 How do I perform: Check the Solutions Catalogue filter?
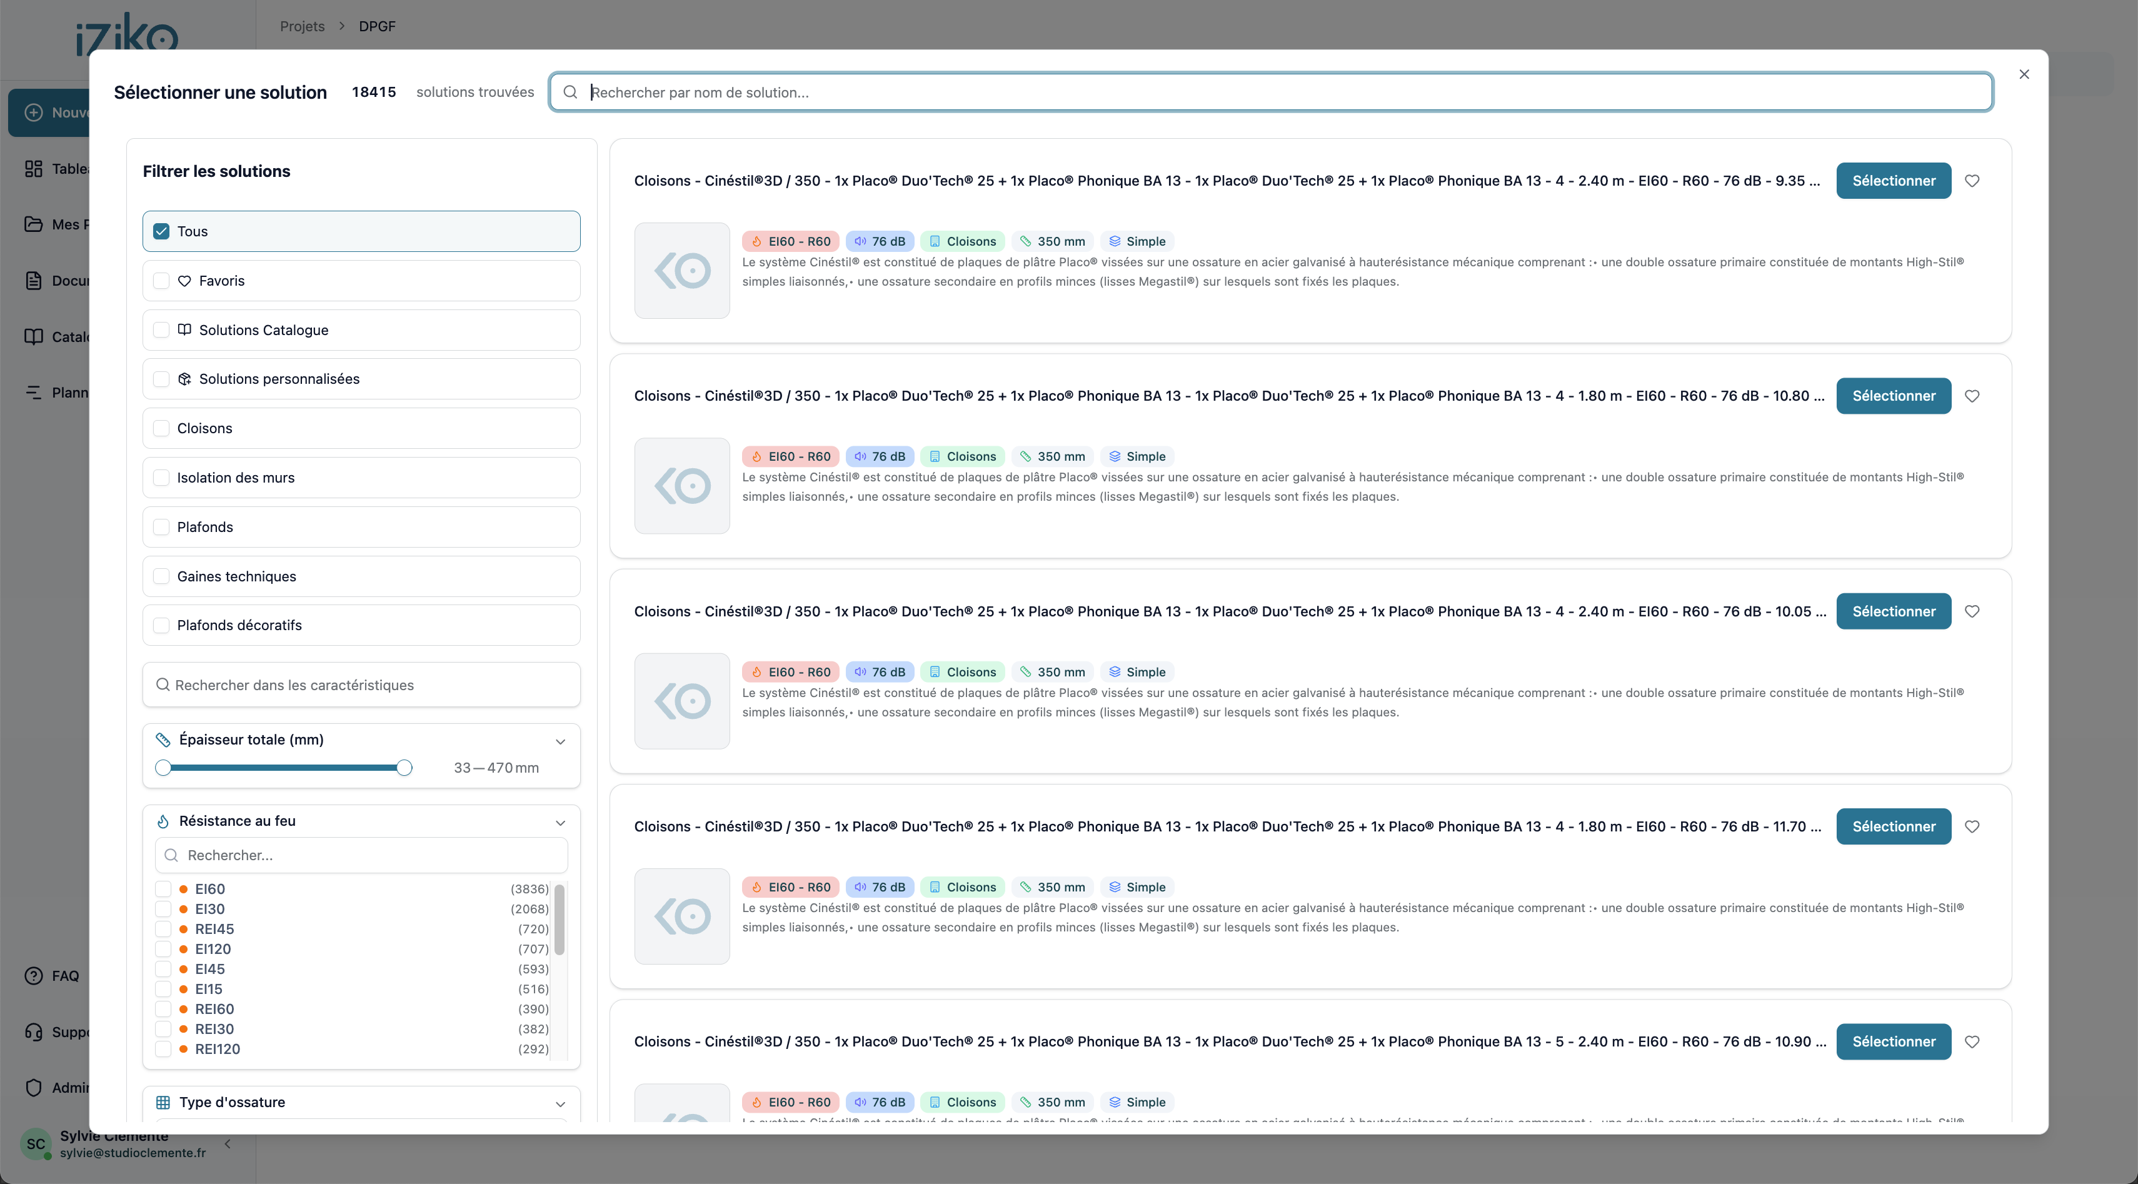(x=161, y=330)
